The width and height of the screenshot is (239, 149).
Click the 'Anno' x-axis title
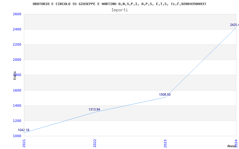[232, 146]
